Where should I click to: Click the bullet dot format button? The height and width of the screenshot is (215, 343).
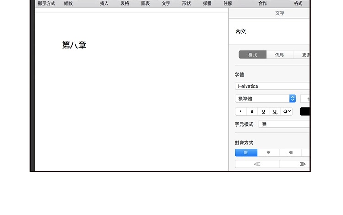coord(241,111)
